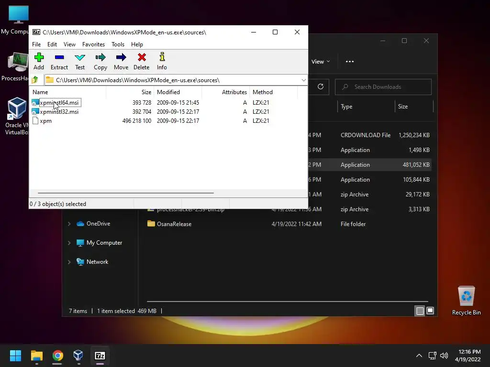Click the Search Downloads box

[x=383, y=87]
